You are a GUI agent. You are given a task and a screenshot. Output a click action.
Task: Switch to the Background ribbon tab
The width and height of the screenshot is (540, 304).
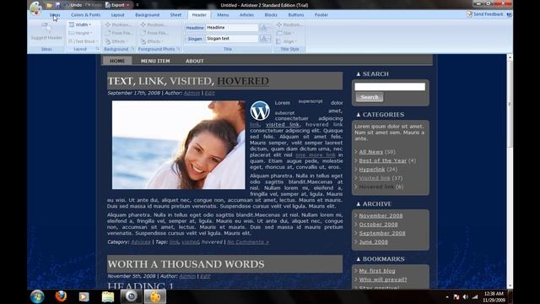pyautogui.click(x=147, y=15)
